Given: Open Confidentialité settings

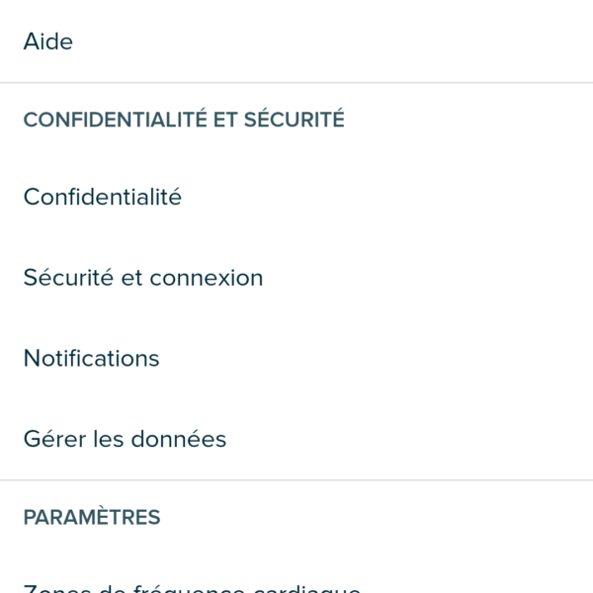Looking at the screenshot, I should coord(103,197).
